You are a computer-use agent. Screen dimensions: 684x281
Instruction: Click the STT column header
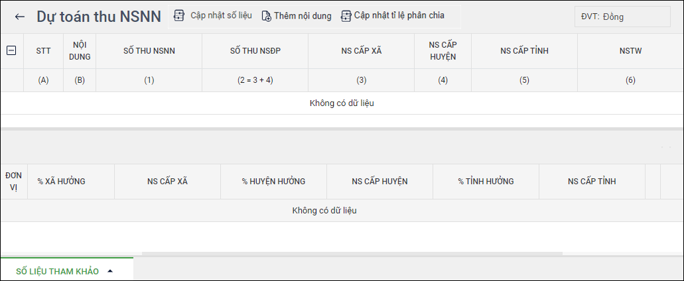[x=43, y=51]
